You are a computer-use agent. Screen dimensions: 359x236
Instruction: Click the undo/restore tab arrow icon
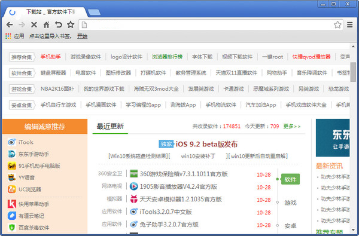(59, 24)
